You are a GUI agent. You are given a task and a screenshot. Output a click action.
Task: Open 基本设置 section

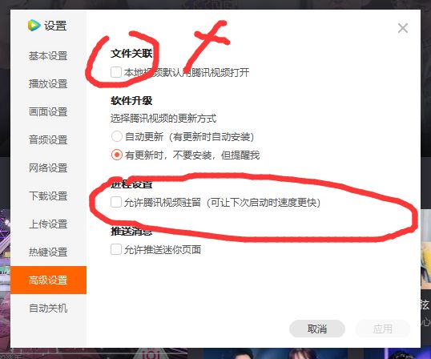48,56
